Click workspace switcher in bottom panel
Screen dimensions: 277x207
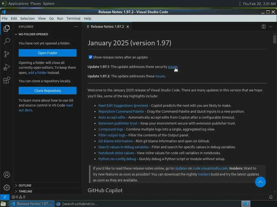click(246, 204)
